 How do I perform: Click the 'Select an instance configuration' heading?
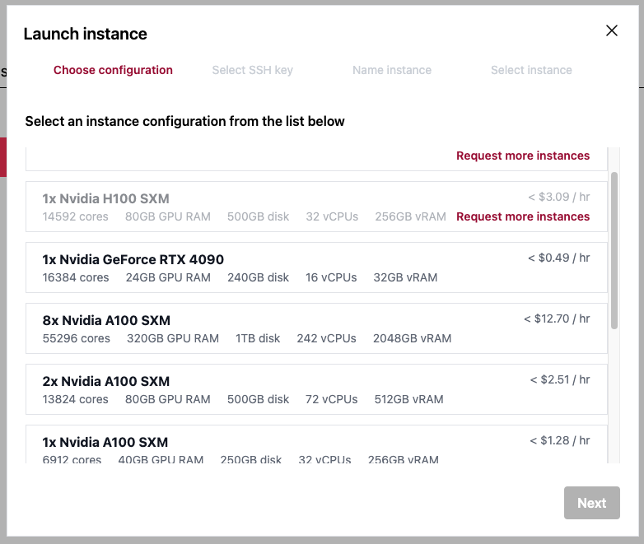[x=185, y=122]
